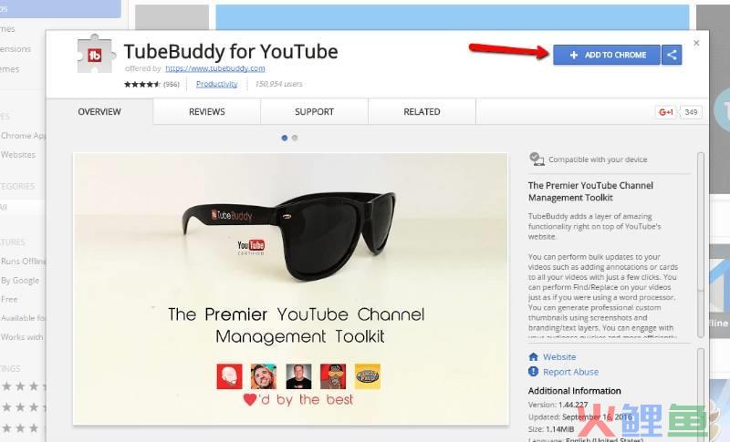Viewport: 730px width, 442px height.
Task: Click the Add to Chrome button
Action: [x=607, y=55]
